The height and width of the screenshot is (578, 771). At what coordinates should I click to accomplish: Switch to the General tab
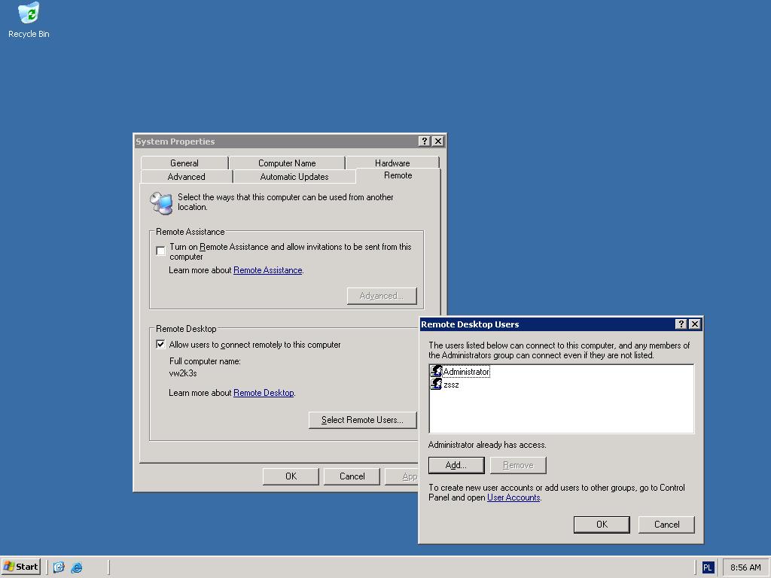coord(184,163)
